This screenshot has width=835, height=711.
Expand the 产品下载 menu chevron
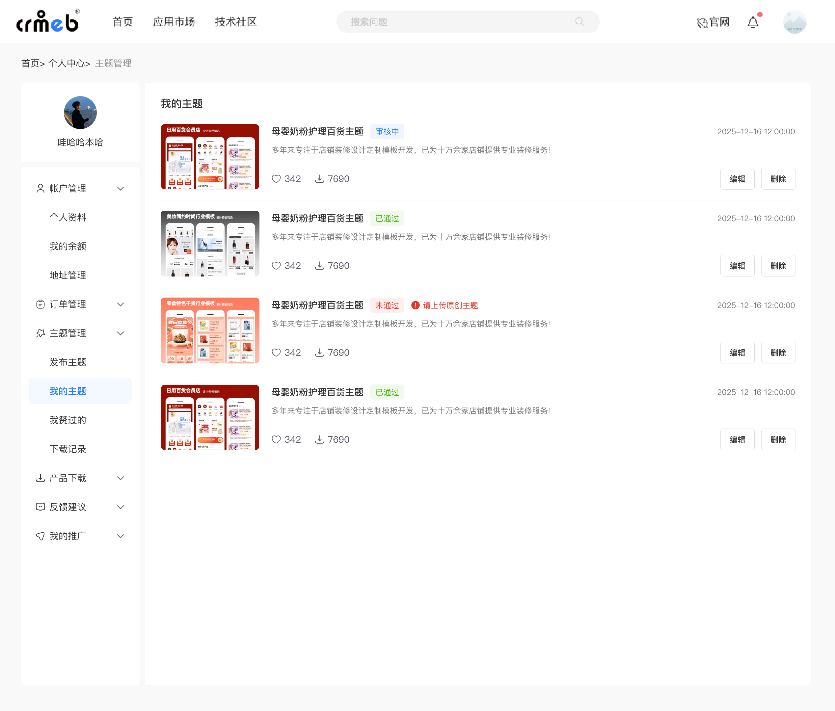pyautogui.click(x=121, y=478)
